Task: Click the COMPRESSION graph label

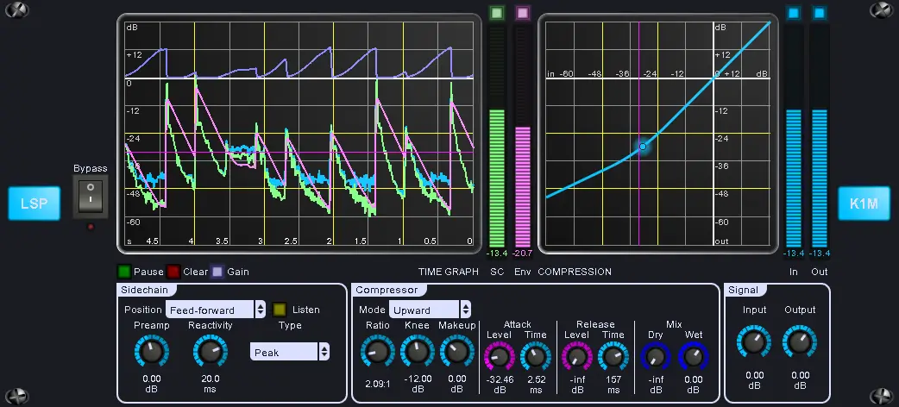Action: [x=574, y=272]
